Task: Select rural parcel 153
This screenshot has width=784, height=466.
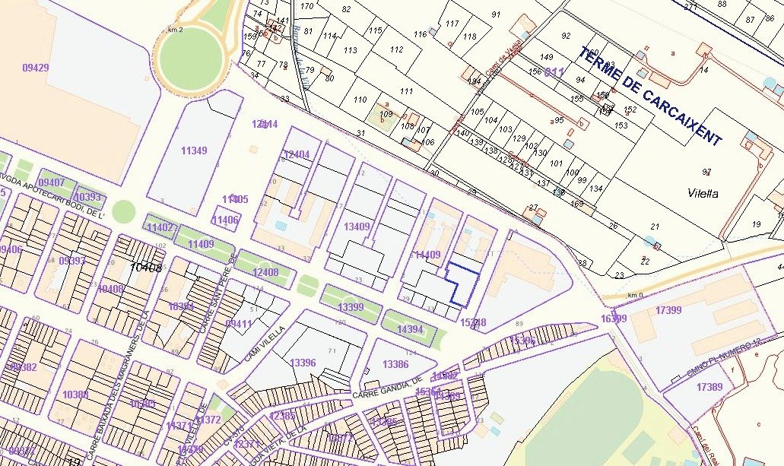Action: [x=621, y=125]
